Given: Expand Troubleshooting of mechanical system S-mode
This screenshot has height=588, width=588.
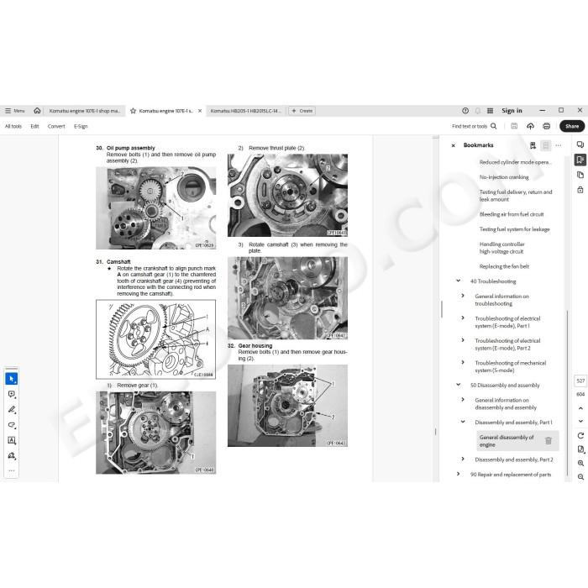Looking at the screenshot, I should pyautogui.click(x=463, y=362).
